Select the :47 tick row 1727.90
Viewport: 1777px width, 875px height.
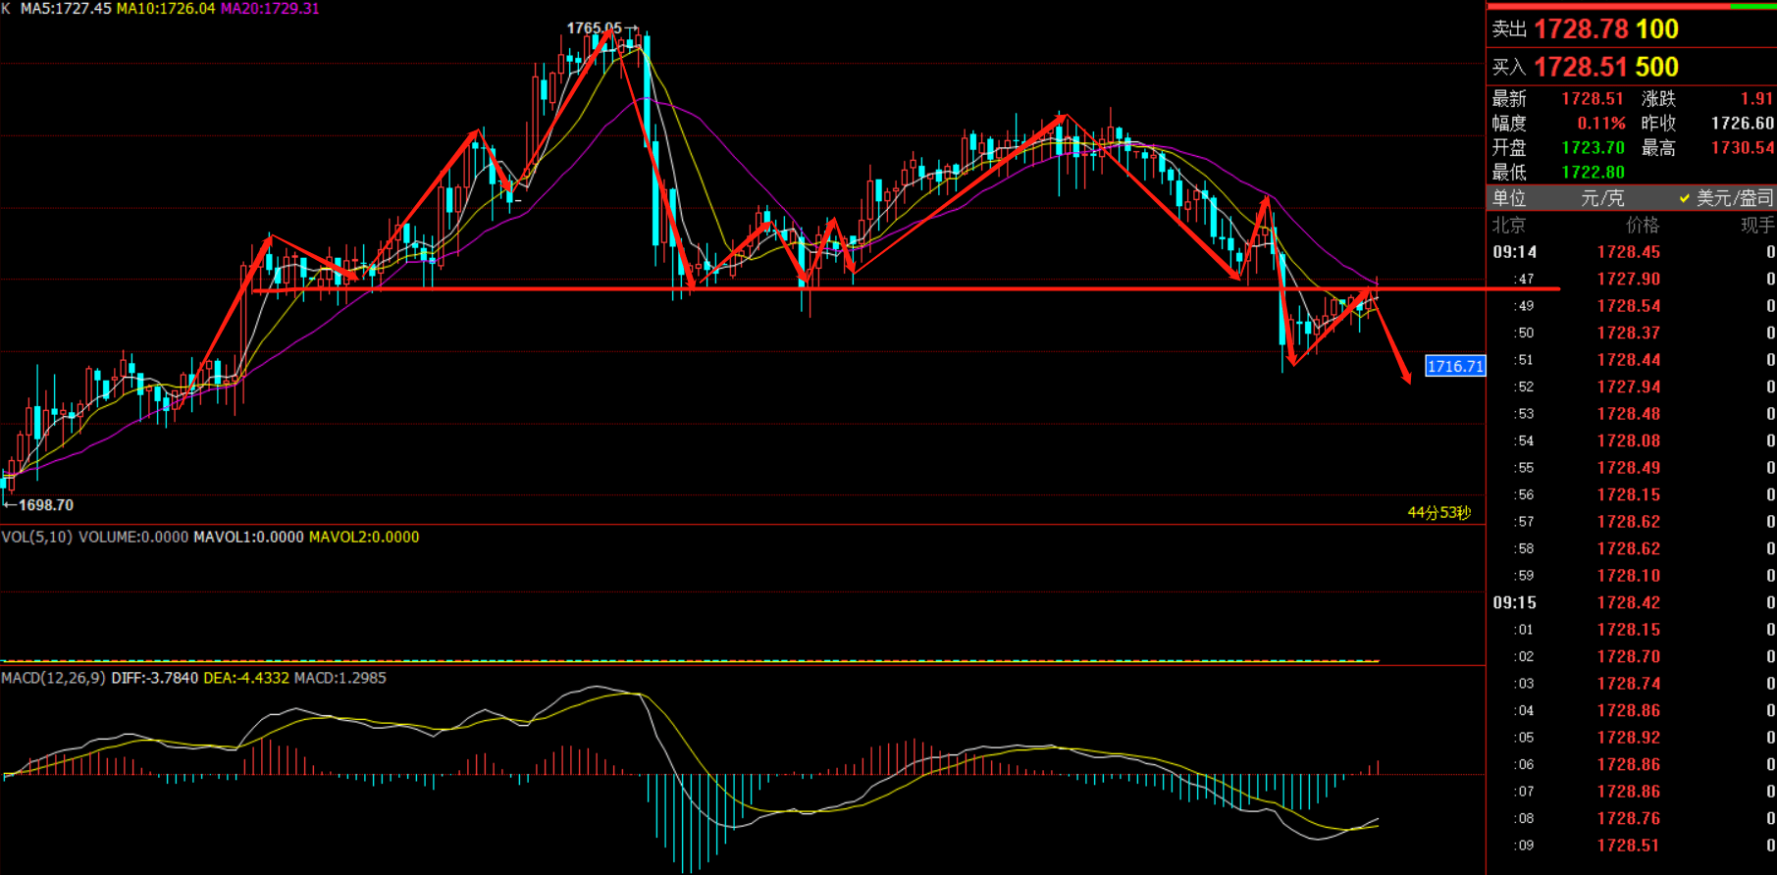pos(1633,279)
